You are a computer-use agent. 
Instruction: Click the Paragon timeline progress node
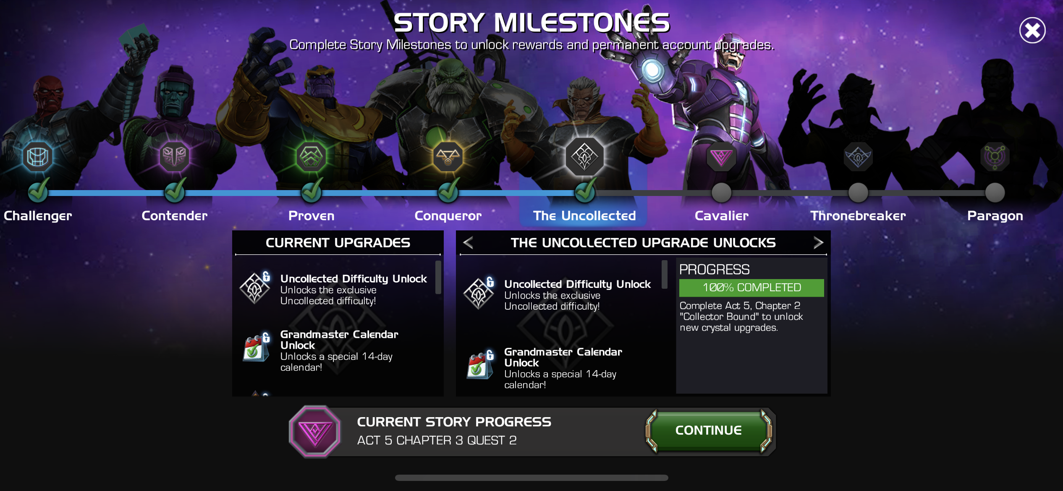click(x=995, y=193)
